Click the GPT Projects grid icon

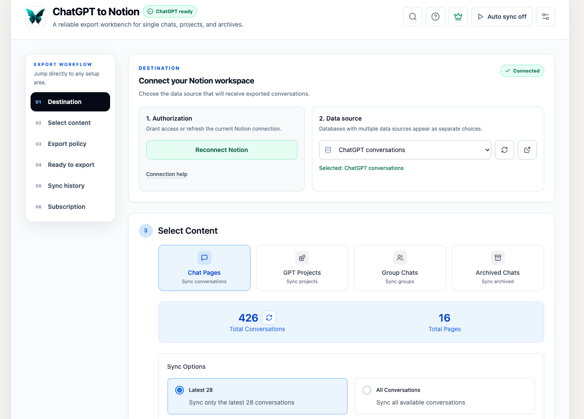[302, 258]
